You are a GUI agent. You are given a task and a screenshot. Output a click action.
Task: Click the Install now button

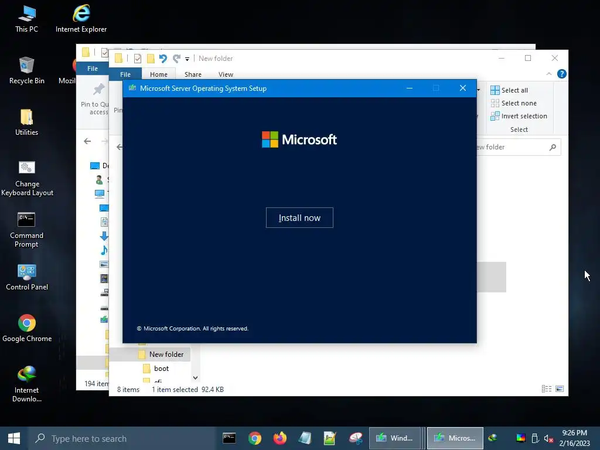299,218
